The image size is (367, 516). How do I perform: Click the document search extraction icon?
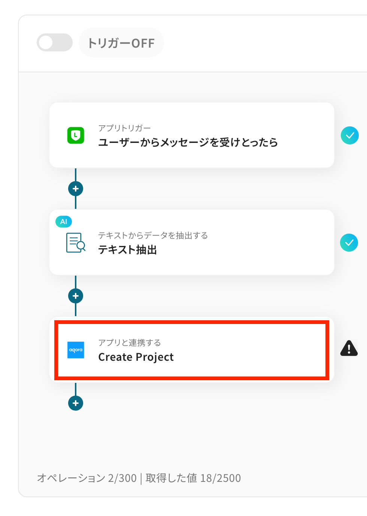pos(76,243)
